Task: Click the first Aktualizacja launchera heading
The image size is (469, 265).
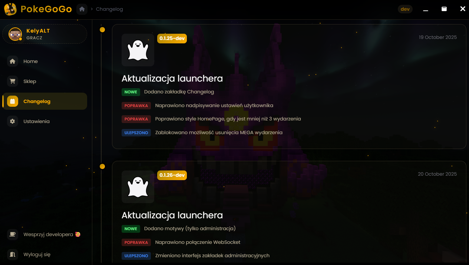Action: coord(172,78)
